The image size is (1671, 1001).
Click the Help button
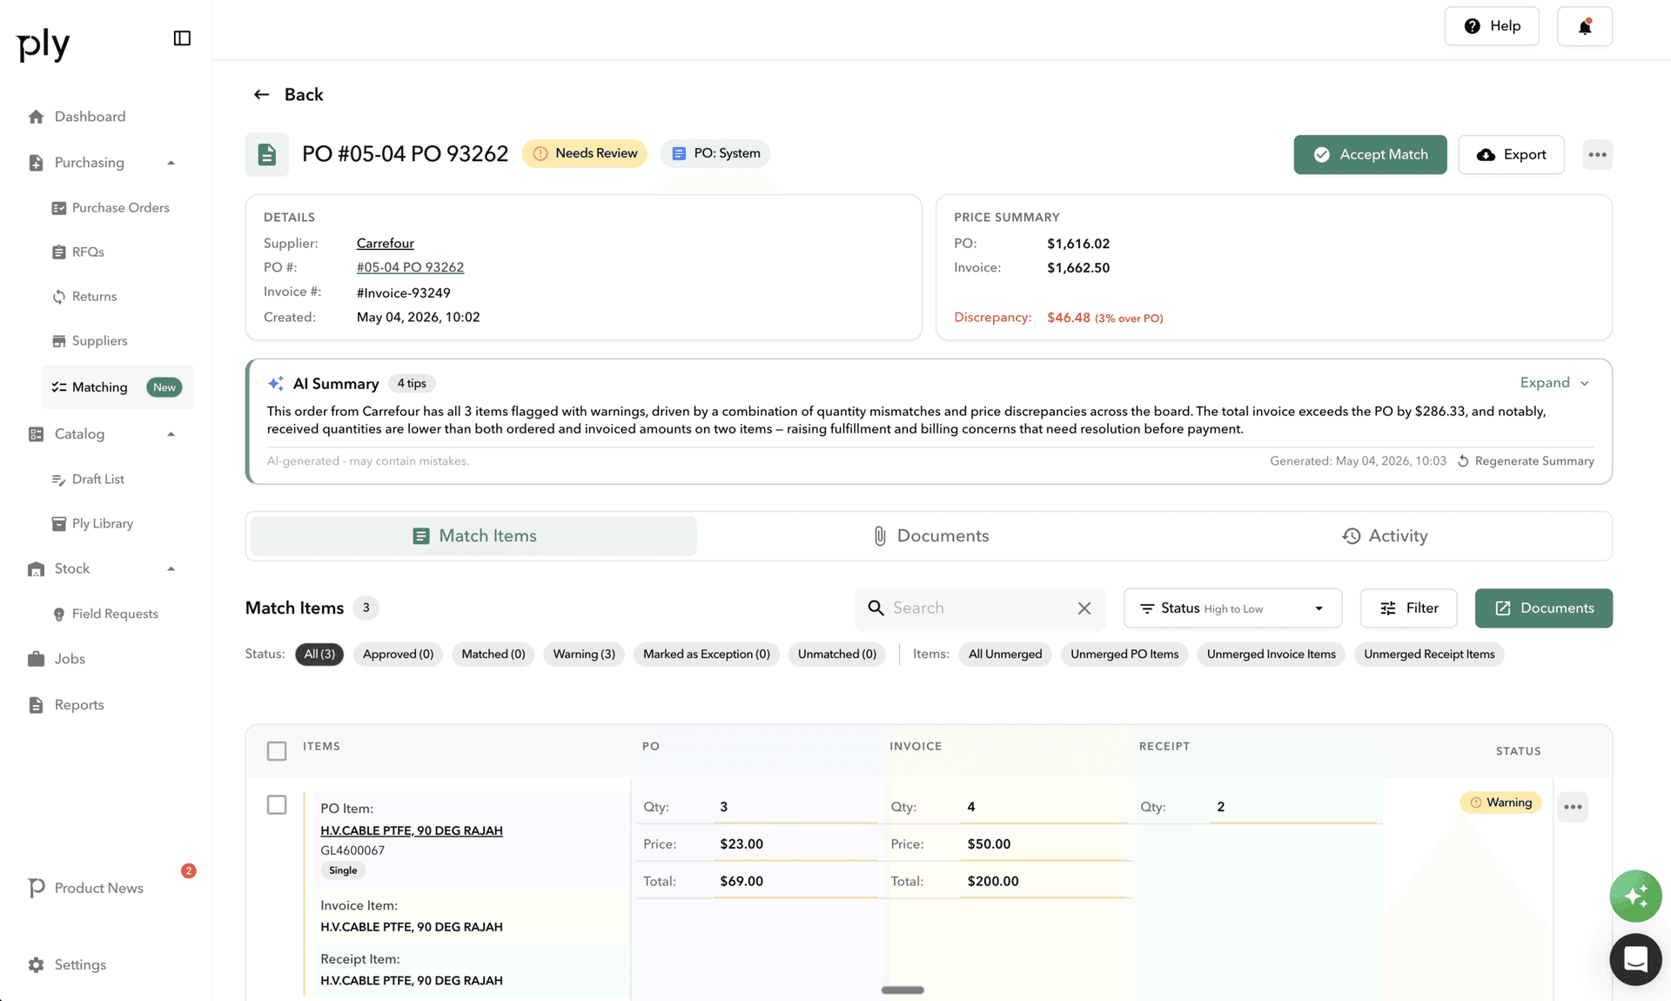1492,26
